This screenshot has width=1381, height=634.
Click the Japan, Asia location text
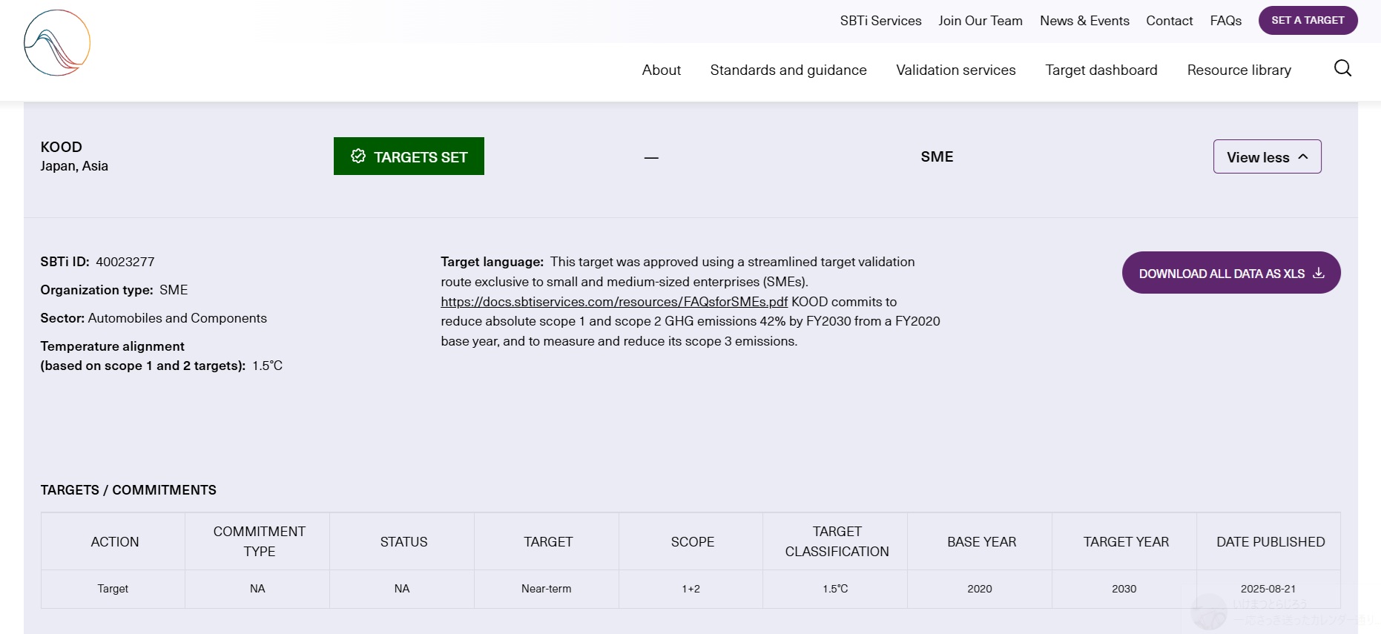point(74,166)
